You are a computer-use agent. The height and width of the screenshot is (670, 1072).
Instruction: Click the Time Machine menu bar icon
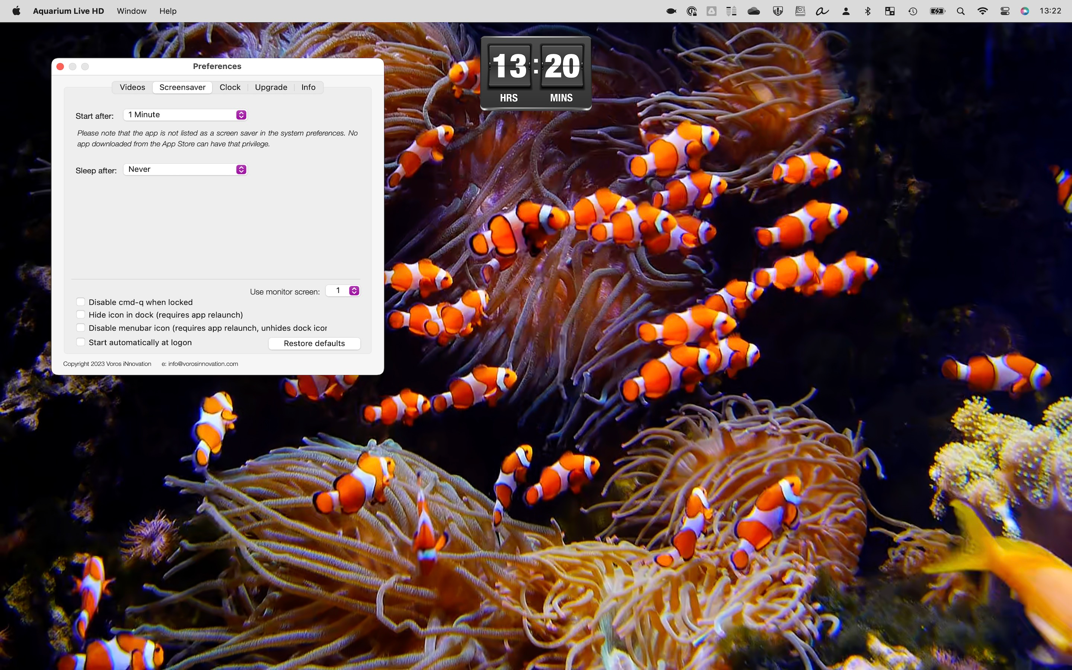tap(913, 11)
